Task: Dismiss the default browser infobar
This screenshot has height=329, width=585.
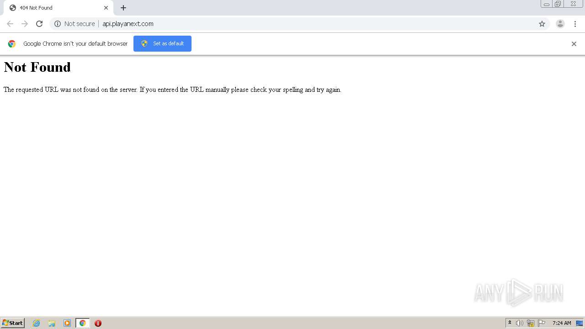Action: coord(574,44)
